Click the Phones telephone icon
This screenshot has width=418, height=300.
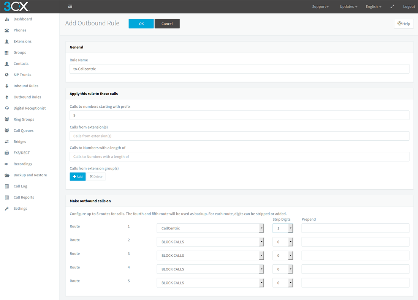[x=7, y=30]
